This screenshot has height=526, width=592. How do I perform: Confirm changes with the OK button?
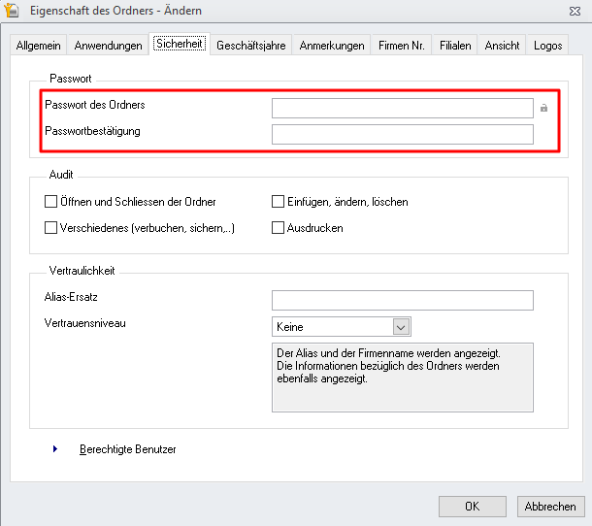[473, 507]
